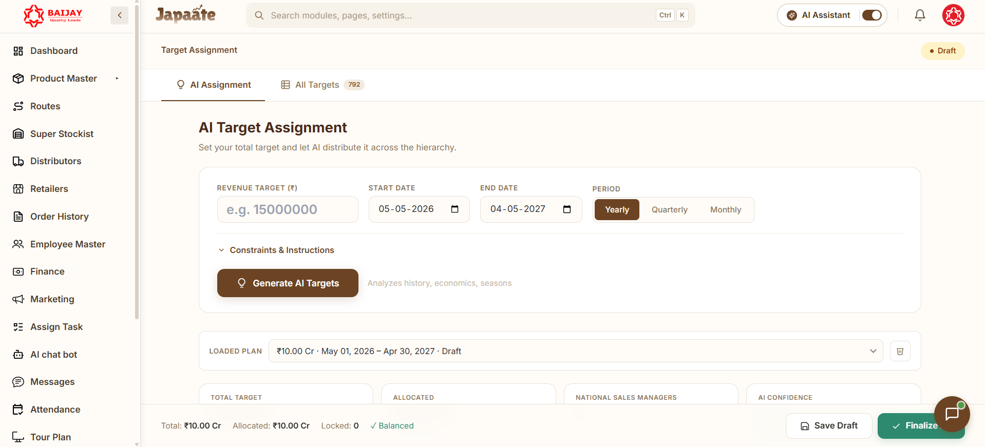
Task: Open the end date calendar picker
Action: click(x=567, y=209)
